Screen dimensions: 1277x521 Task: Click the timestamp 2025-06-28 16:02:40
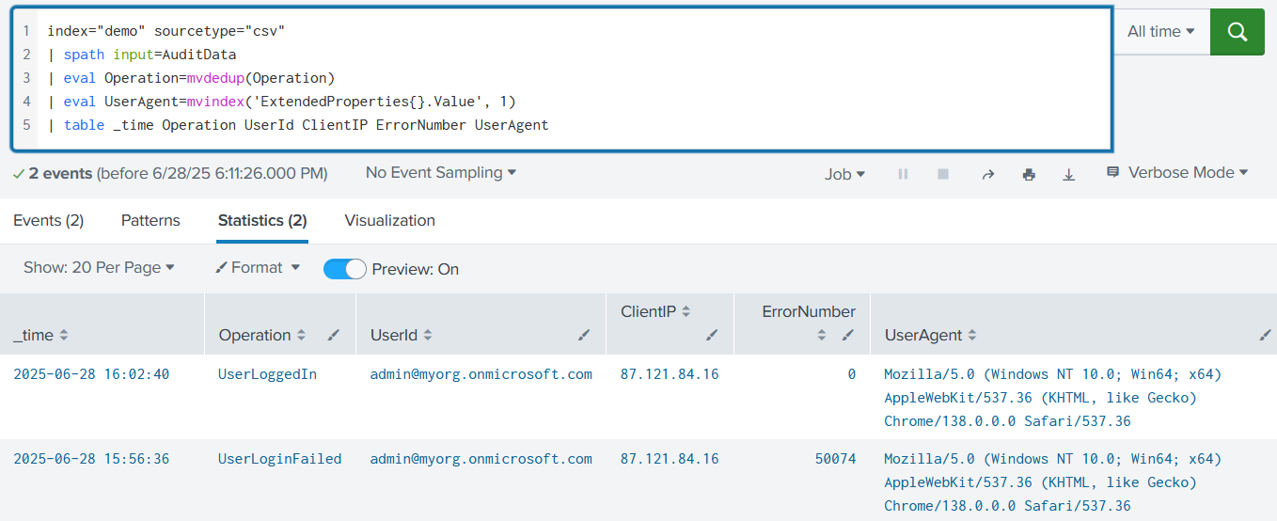click(91, 374)
